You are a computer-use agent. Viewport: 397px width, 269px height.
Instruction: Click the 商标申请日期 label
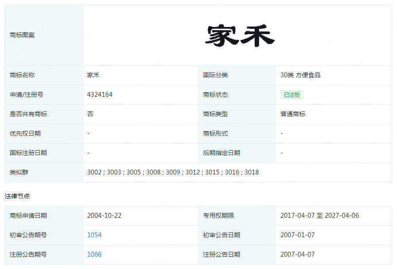(28, 216)
